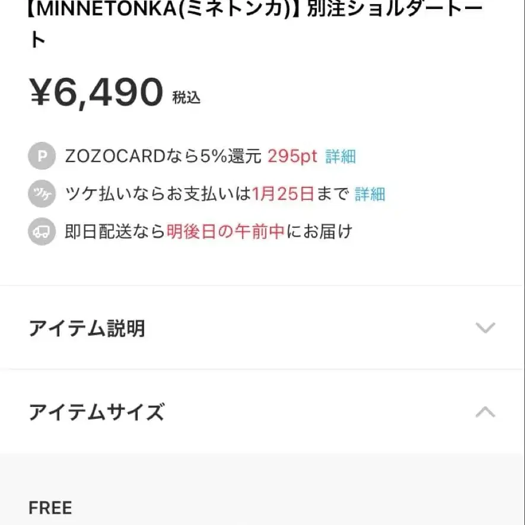The height and width of the screenshot is (525, 525).
Task: Click the ツケ払い circular icon
Action: [x=41, y=194]
